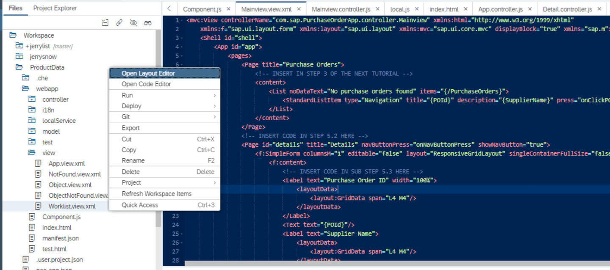Image resolution: width=610 pixels, height=270 pixels.
Task: Click the file tree vertical scrollbar
Action: click(x=158, y=127)
